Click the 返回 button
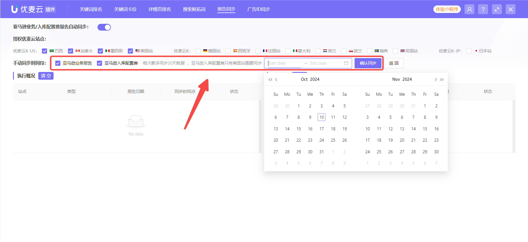Image resolution: width=528 pixels, height=242 pixels. 394,63
